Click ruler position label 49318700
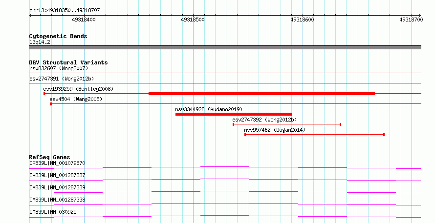435x223 pixels. [411, 20]
